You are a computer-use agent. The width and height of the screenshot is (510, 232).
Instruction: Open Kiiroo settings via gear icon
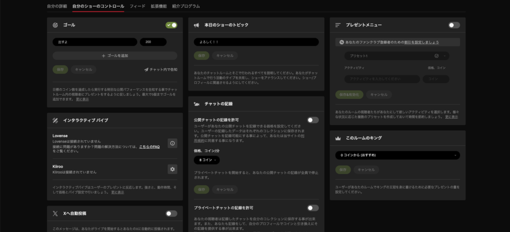pyautogui.click(x=172, y=169)
